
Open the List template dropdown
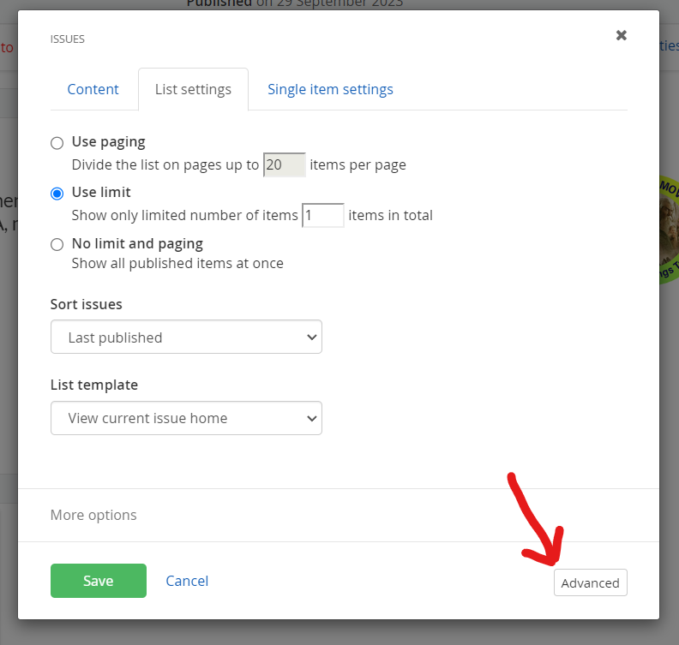click(x=186, y=418)
